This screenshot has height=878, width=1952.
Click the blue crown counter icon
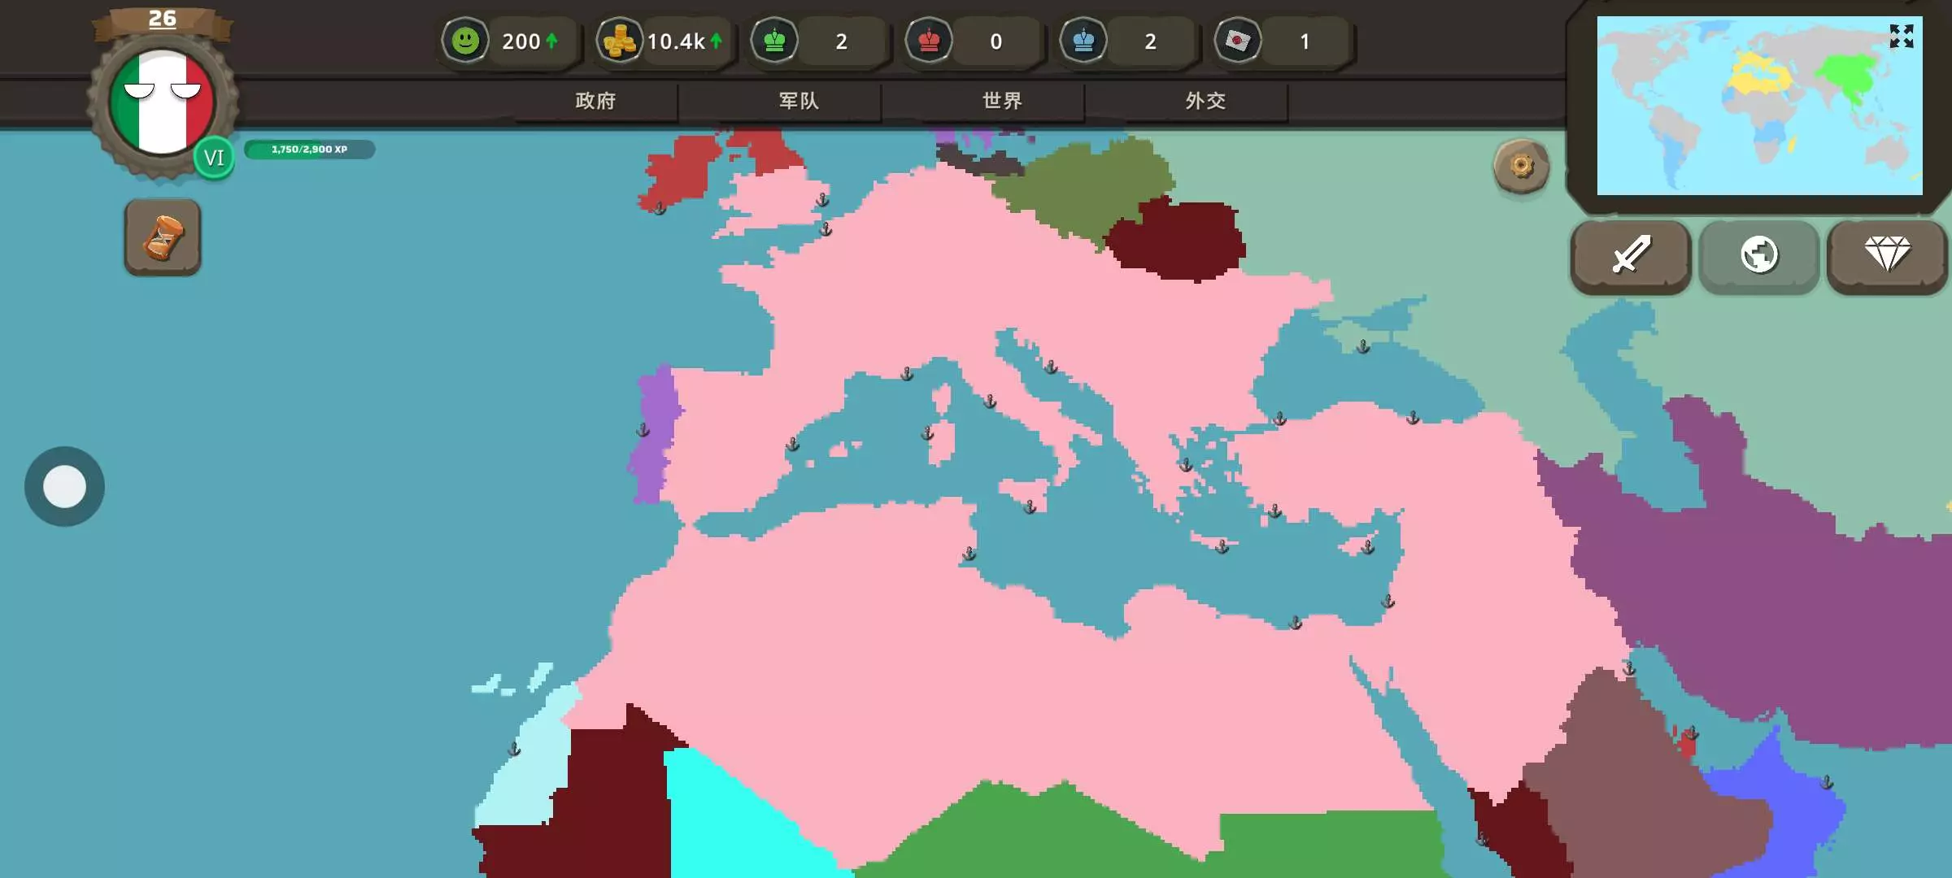(x=1083, y=41)
